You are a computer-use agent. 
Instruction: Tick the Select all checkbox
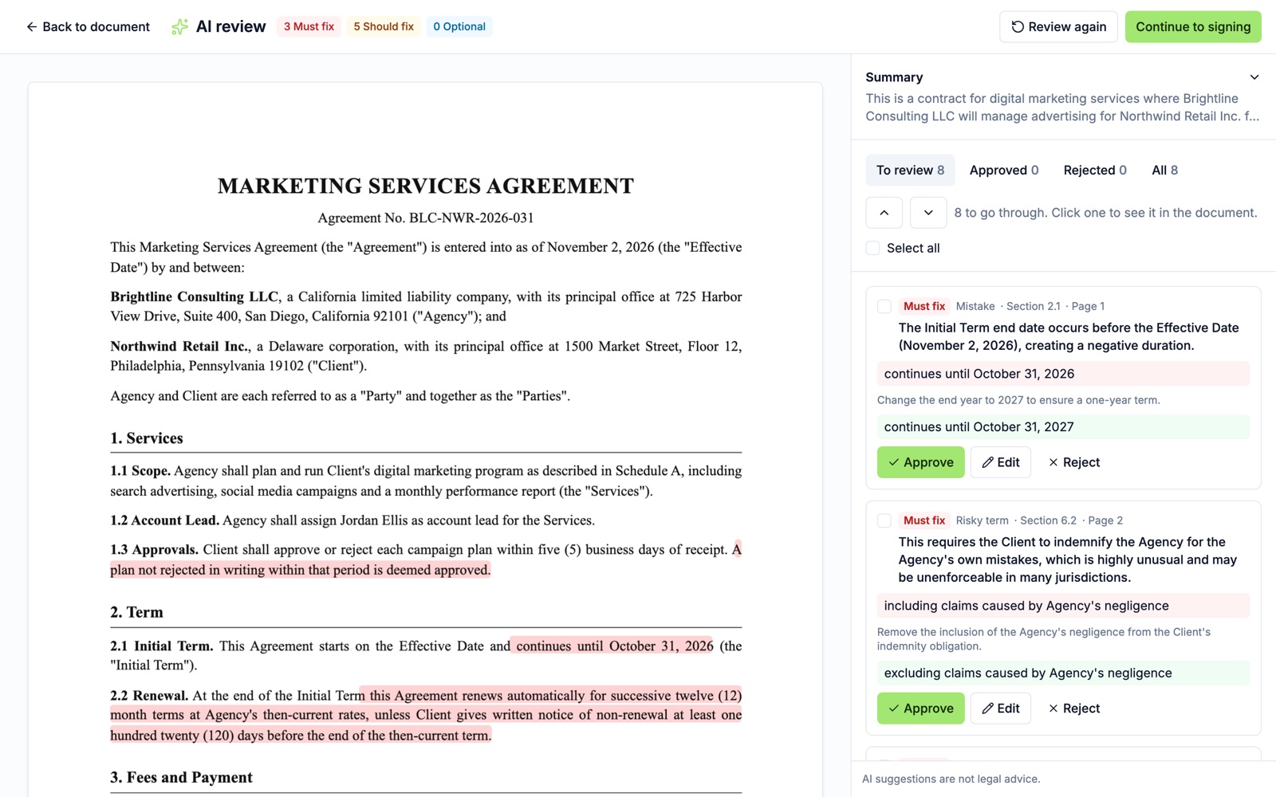coord(873,248)
